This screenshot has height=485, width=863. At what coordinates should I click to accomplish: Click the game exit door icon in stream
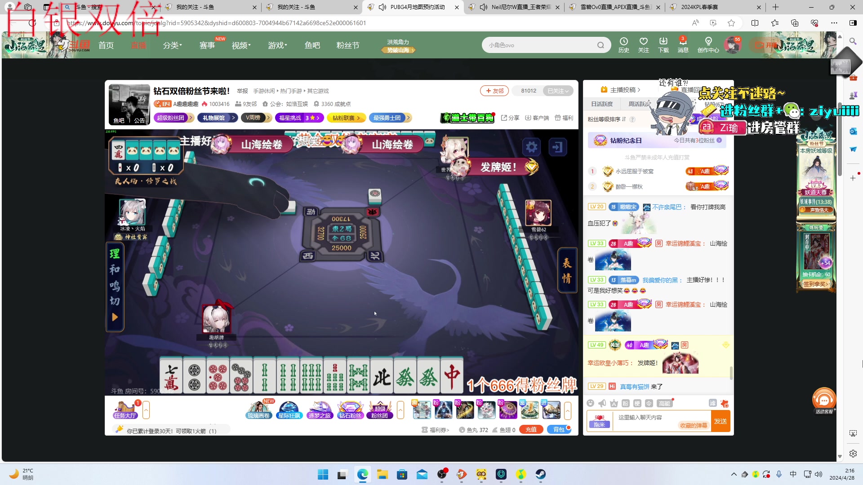[557, 147]
